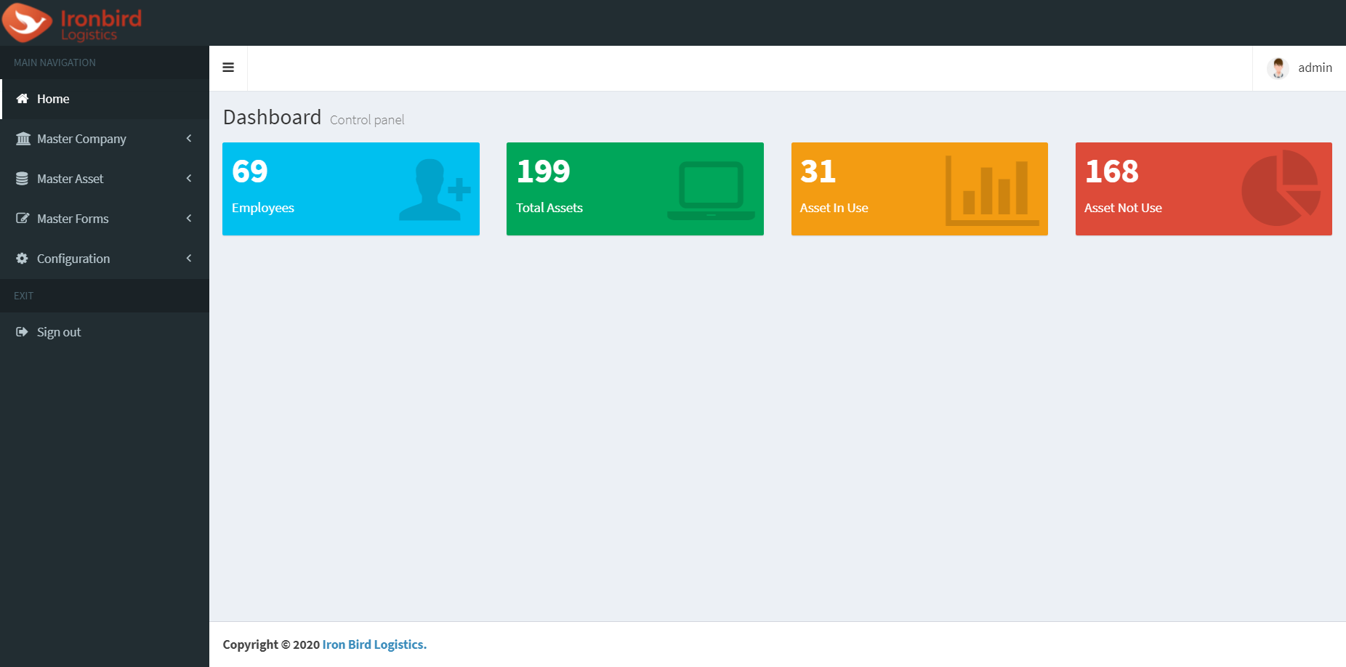Open the Iron Bird Logistics footer link
Image resolution: width=1346 pixels, height=667 pixels.
(374, 644)
